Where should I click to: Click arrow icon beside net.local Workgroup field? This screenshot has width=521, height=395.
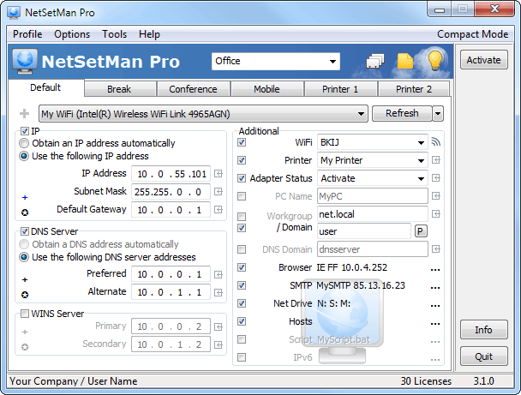pyautogui.click(x=436, y=213)
